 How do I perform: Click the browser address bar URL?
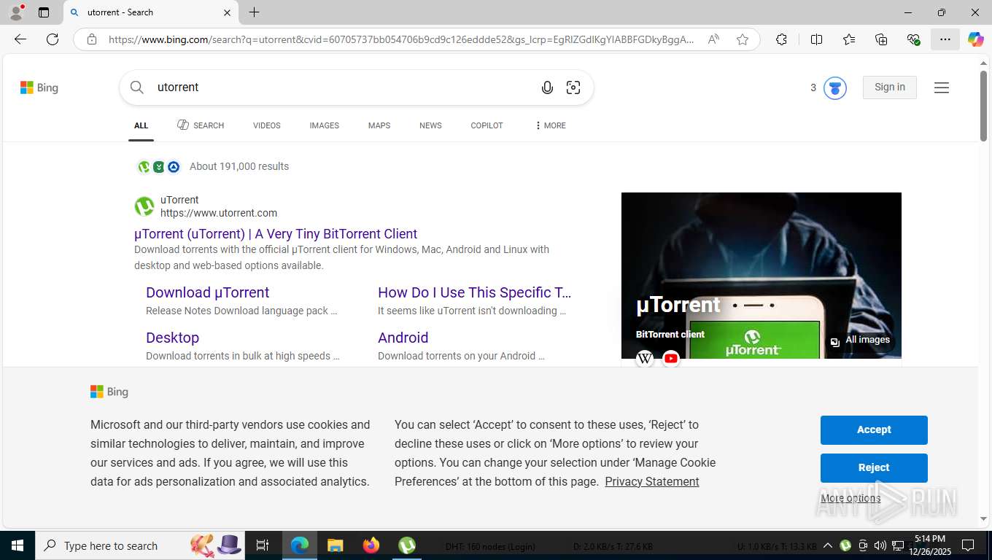(x=401, y=39)
